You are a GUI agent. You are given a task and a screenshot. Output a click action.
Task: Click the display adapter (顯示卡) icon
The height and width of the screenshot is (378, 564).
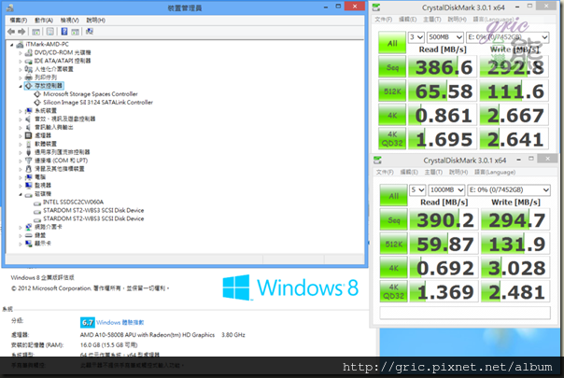[28, 244]
